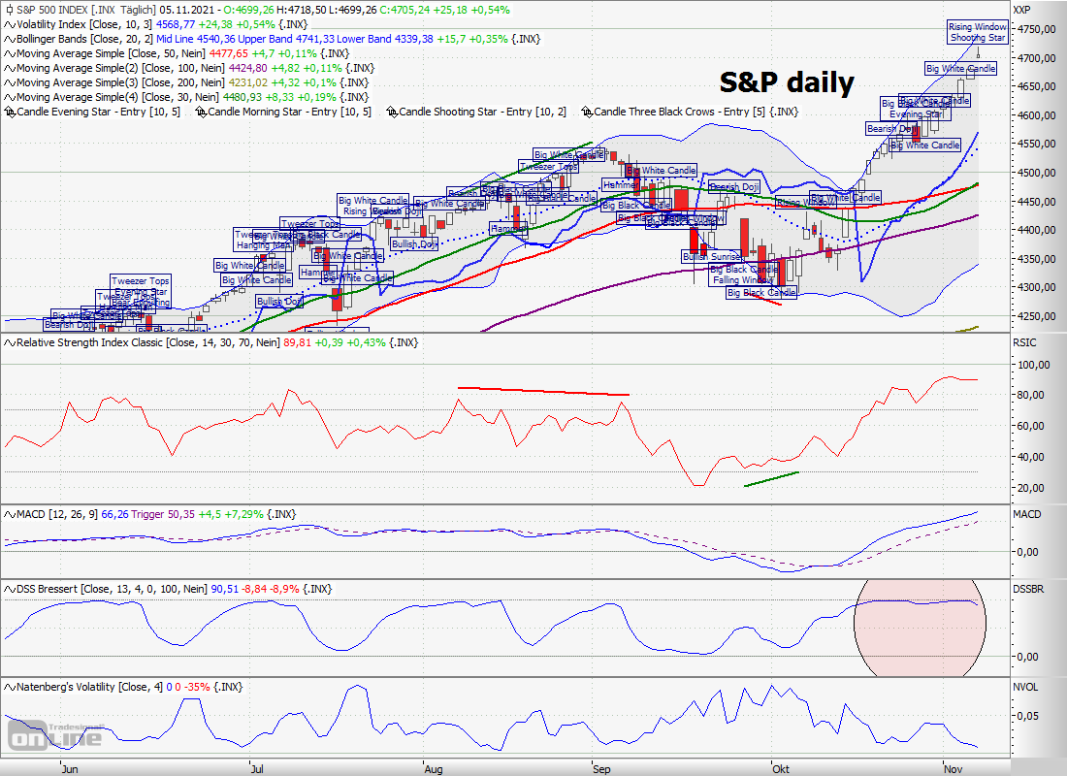This screenshot has width=1067, height=776.
Task: Click the Candle Three Black Crows icon
Action: 586,112
